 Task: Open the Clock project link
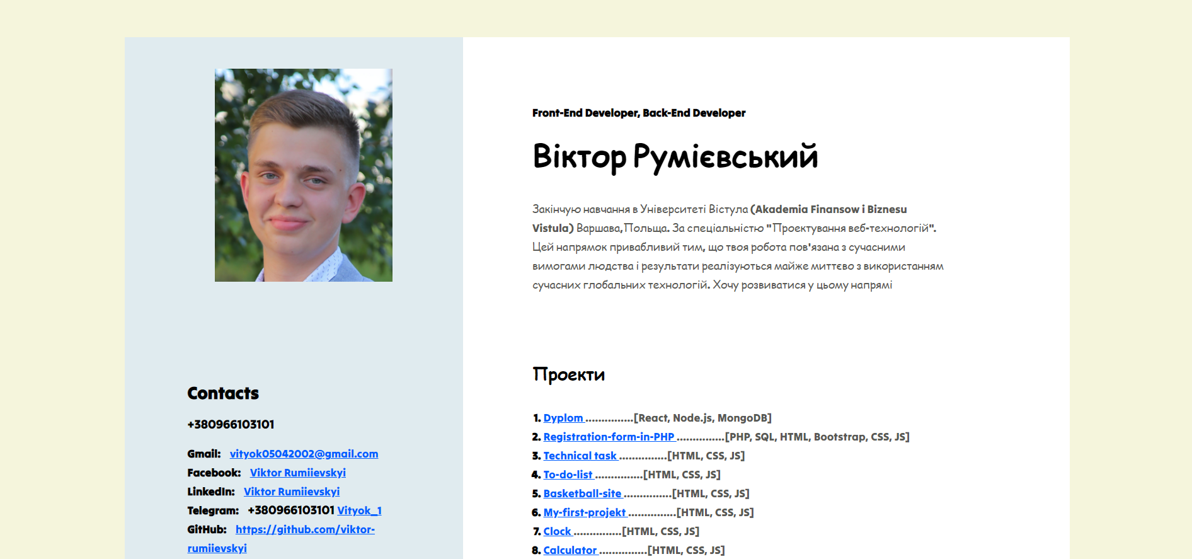coord(558,531)
